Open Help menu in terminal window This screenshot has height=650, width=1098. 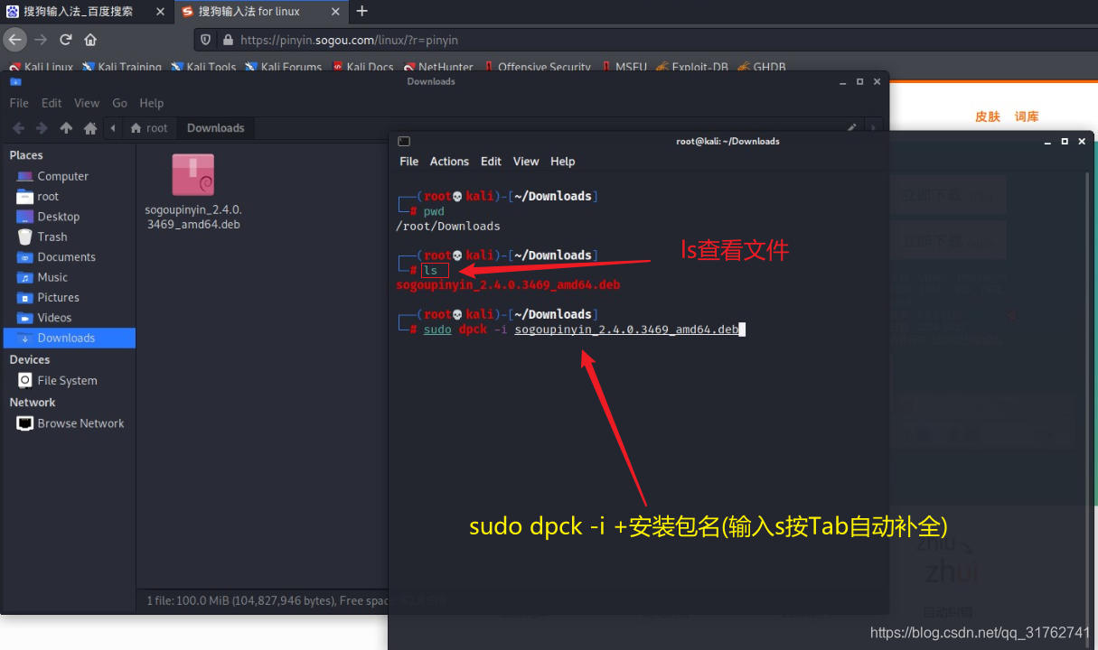click(x=562, y=162)
